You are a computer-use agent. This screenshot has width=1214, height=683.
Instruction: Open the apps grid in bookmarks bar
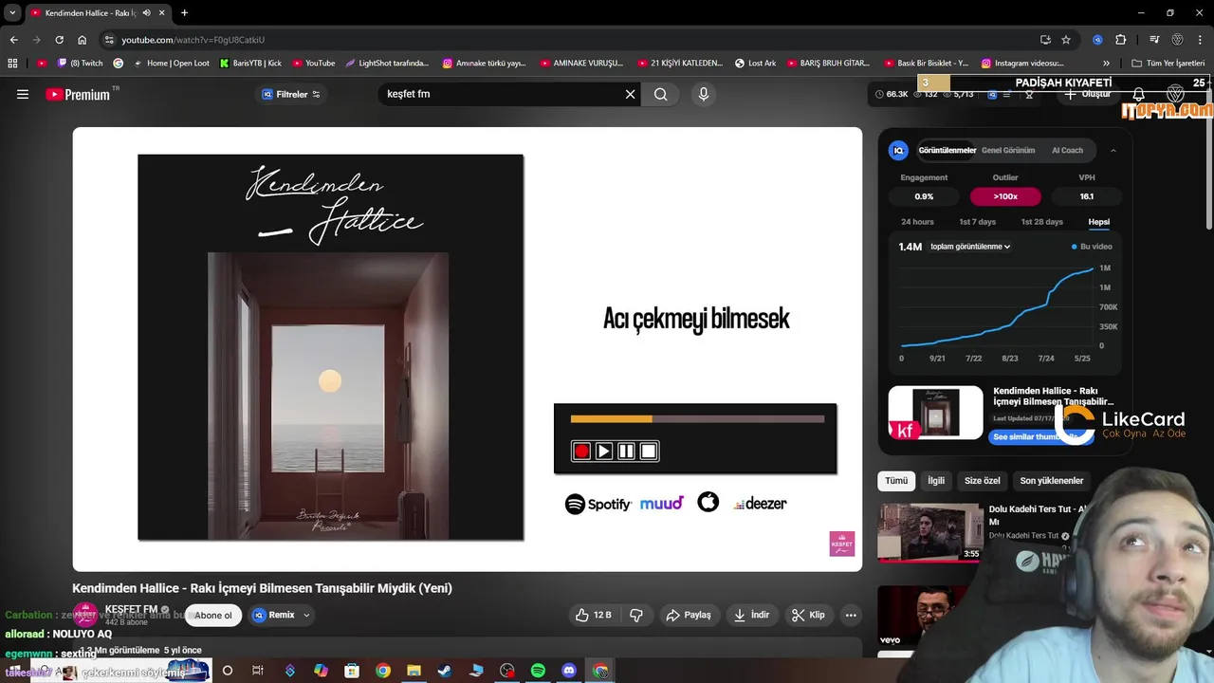[x=12, y=64]
